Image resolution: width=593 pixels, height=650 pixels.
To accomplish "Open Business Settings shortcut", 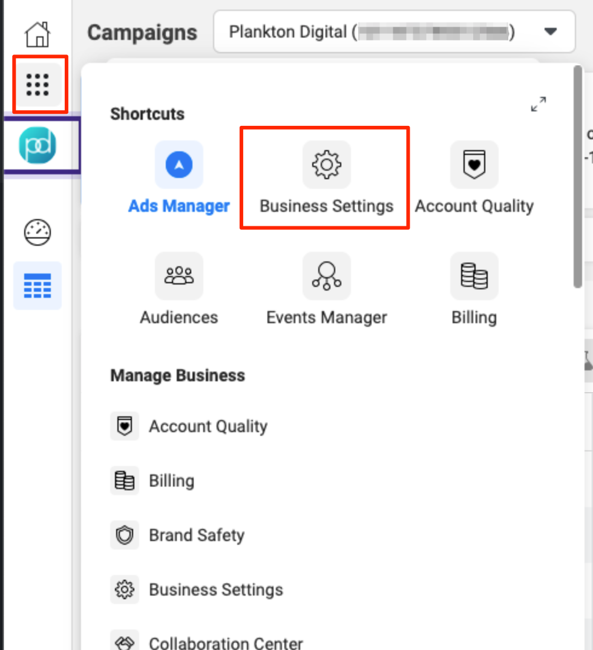I will click(x=326, y=179).
